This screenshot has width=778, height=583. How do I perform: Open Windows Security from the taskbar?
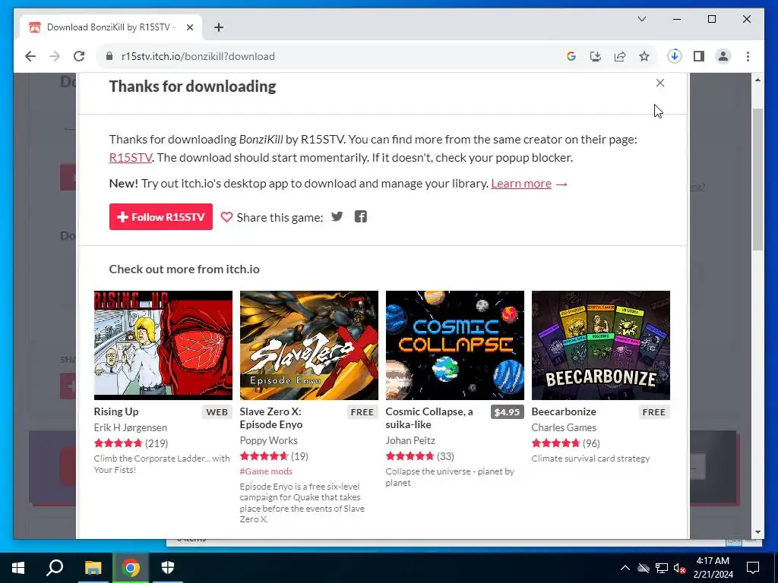click(x=168, y=568)
